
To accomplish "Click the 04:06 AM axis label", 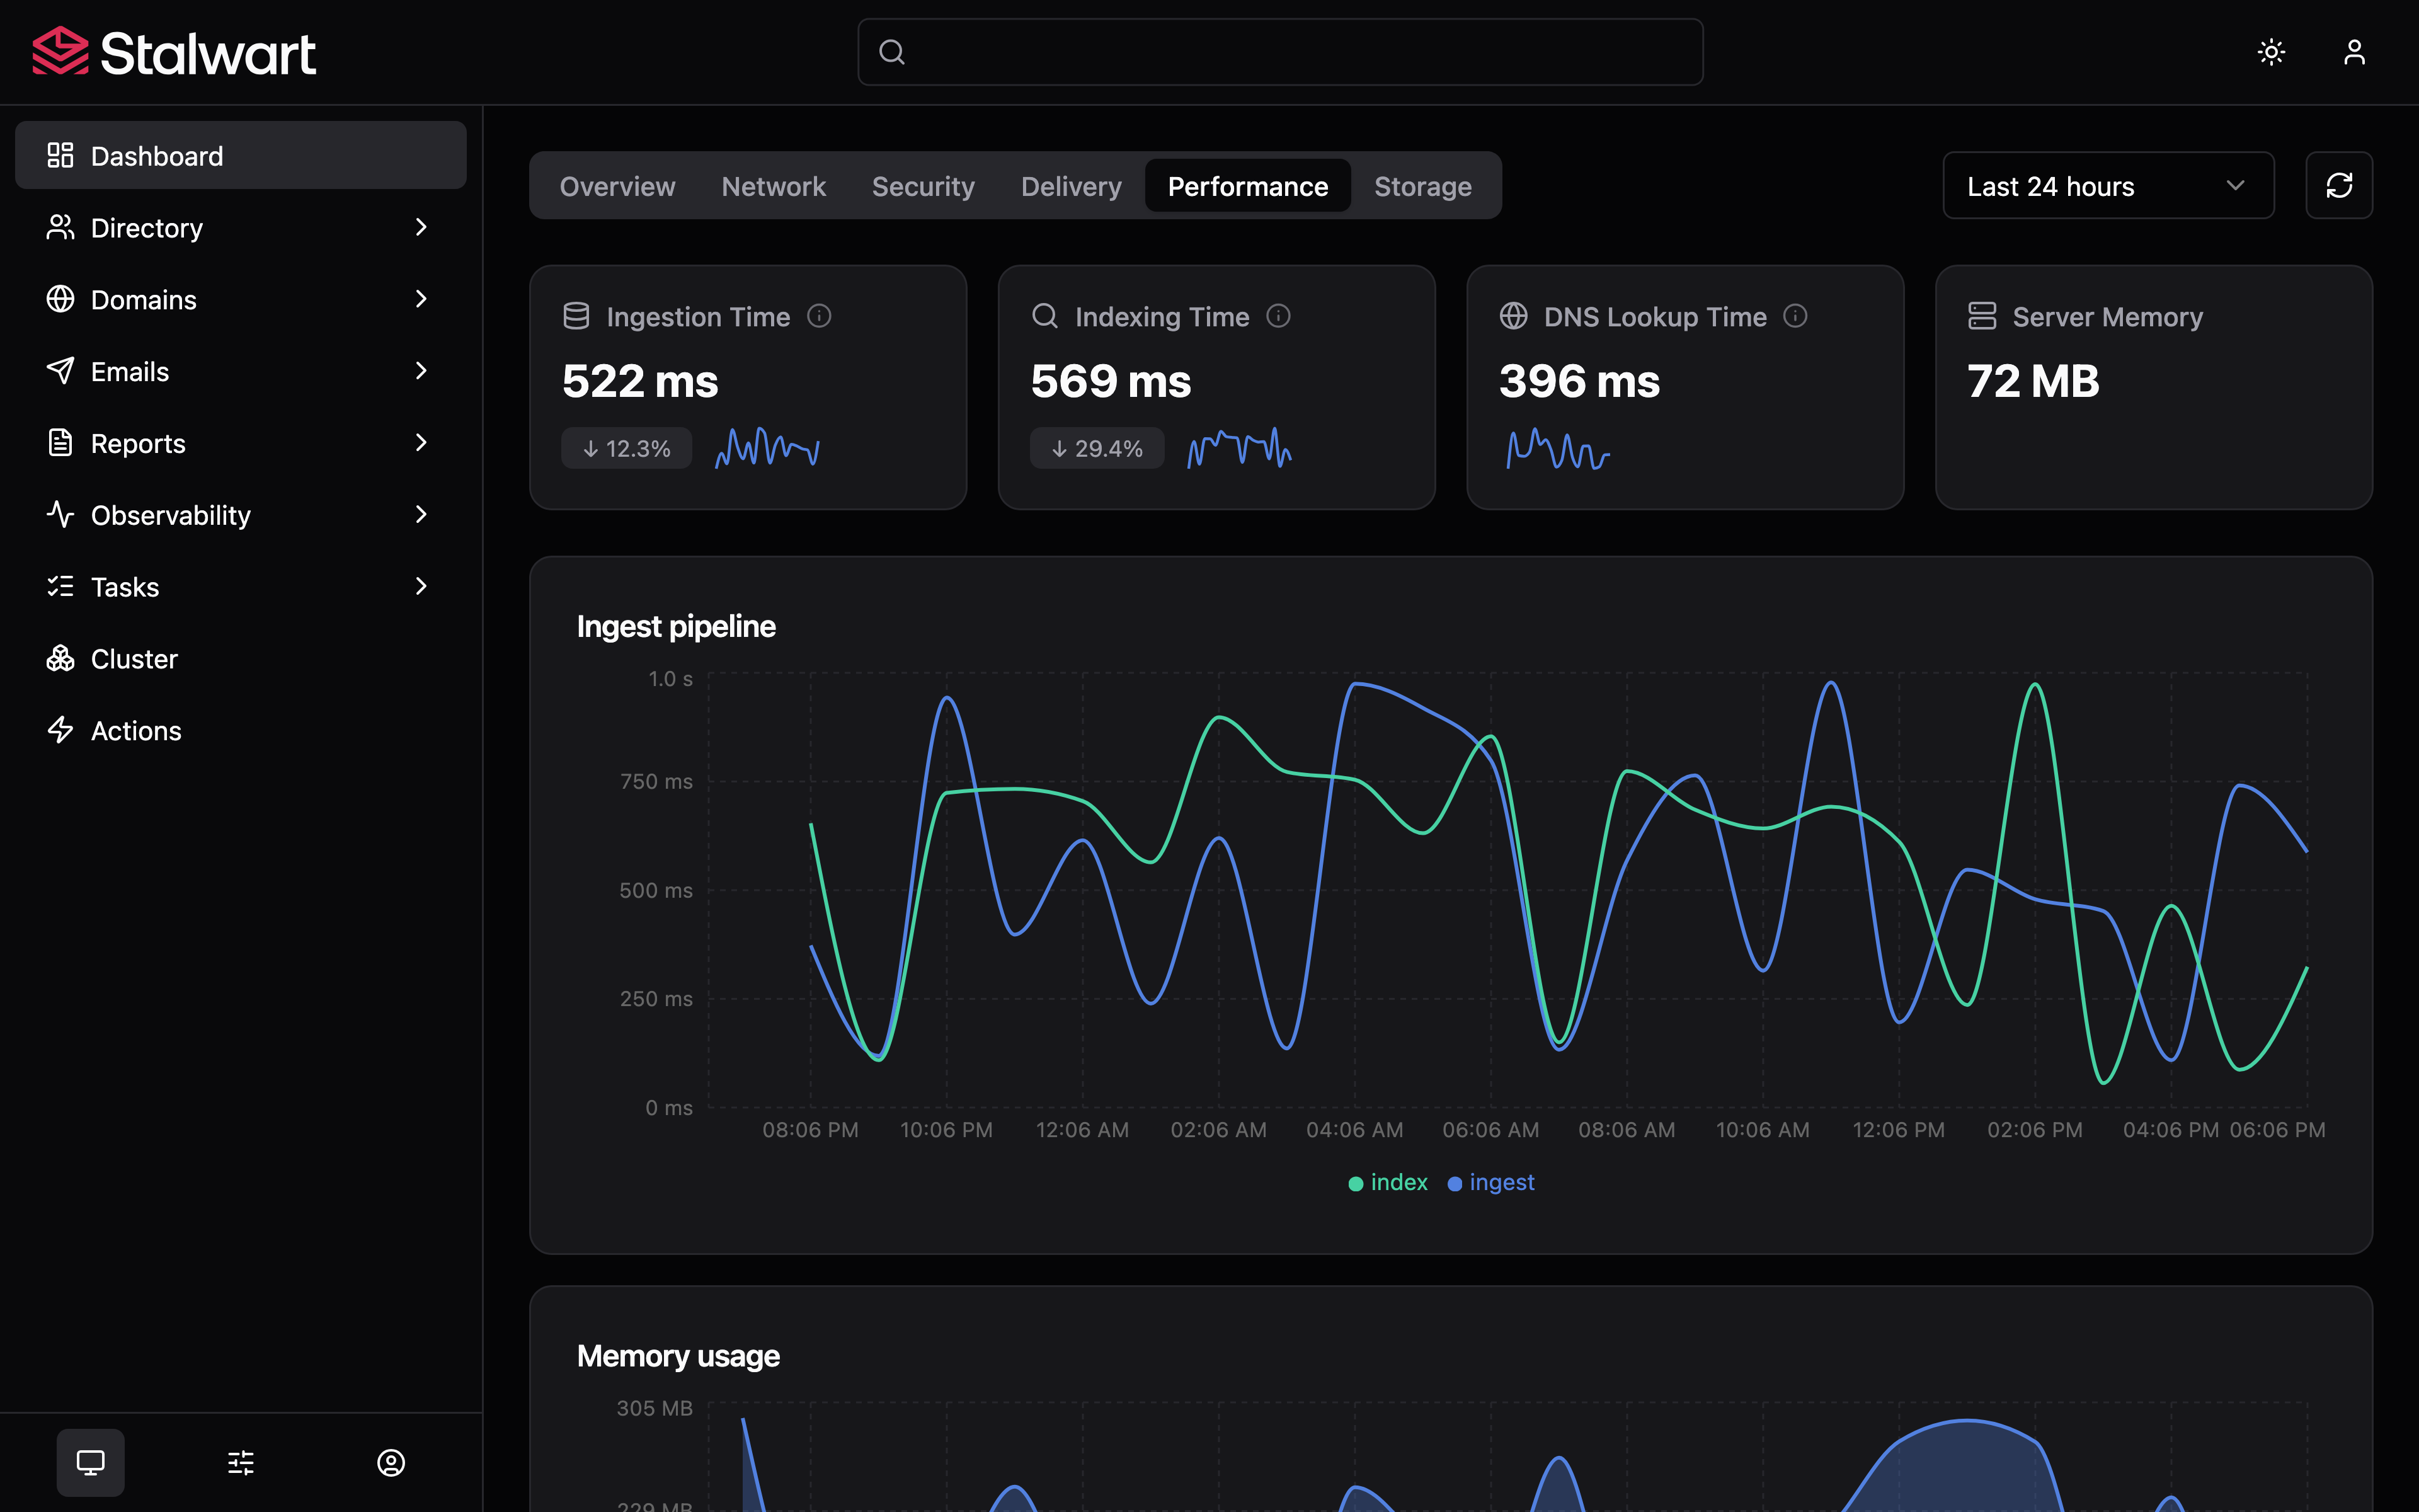I will [1354, 1130].
